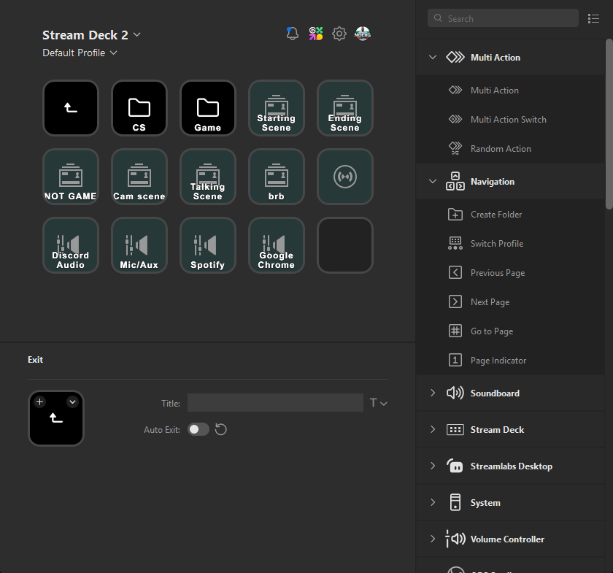This screenshot has height=573, width=613.
Task: Select the Starting Scene key
Action: 276,108
